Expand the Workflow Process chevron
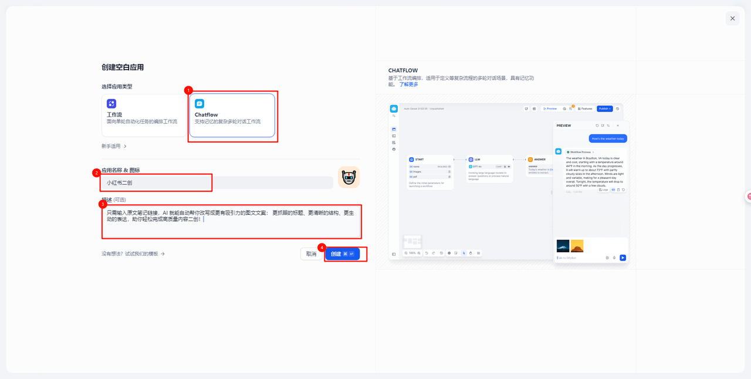This screenshot has width=751, height=379. [593, 152]
